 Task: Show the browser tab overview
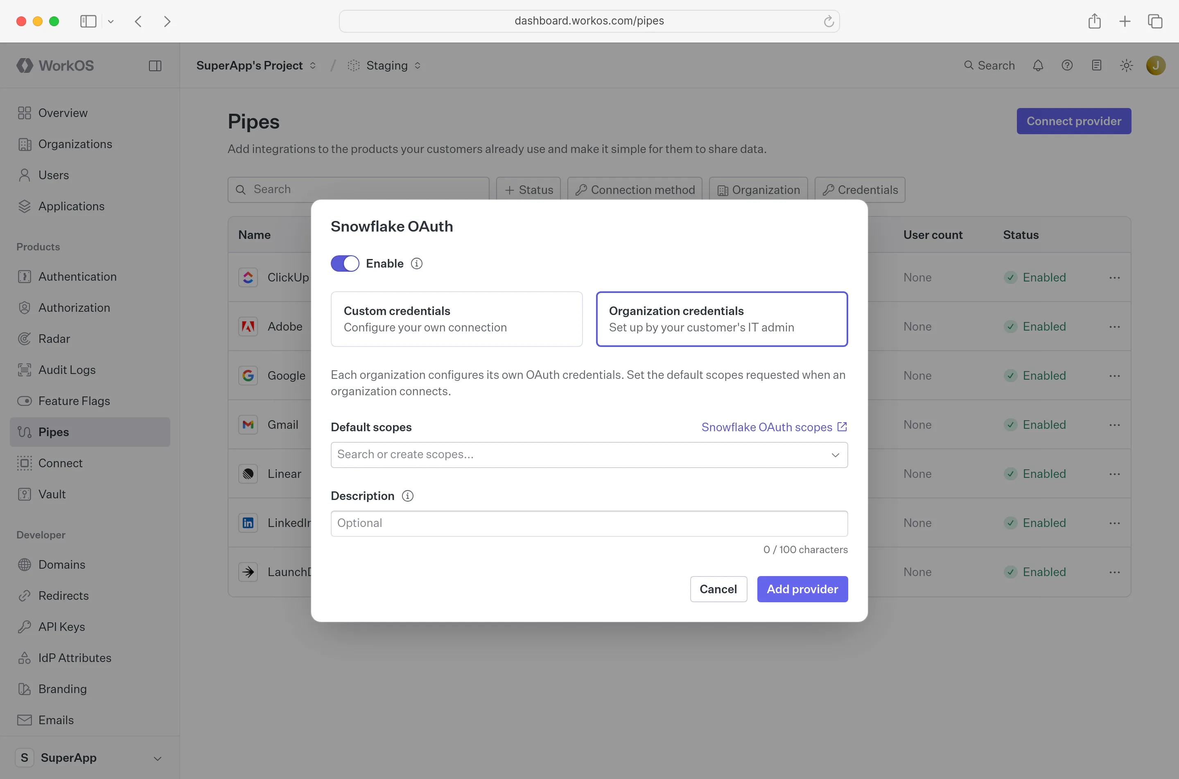coord(1155,21)
